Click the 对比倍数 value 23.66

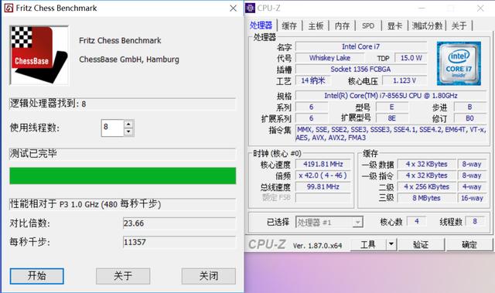[x=179, y=223]
